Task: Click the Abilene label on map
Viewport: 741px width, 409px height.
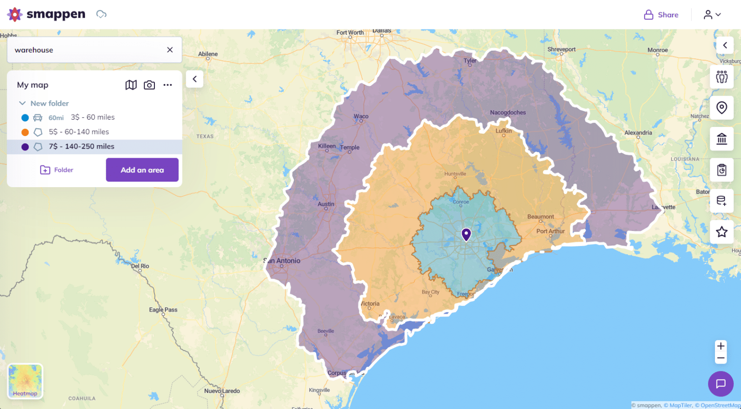Action: pos(208,54)
